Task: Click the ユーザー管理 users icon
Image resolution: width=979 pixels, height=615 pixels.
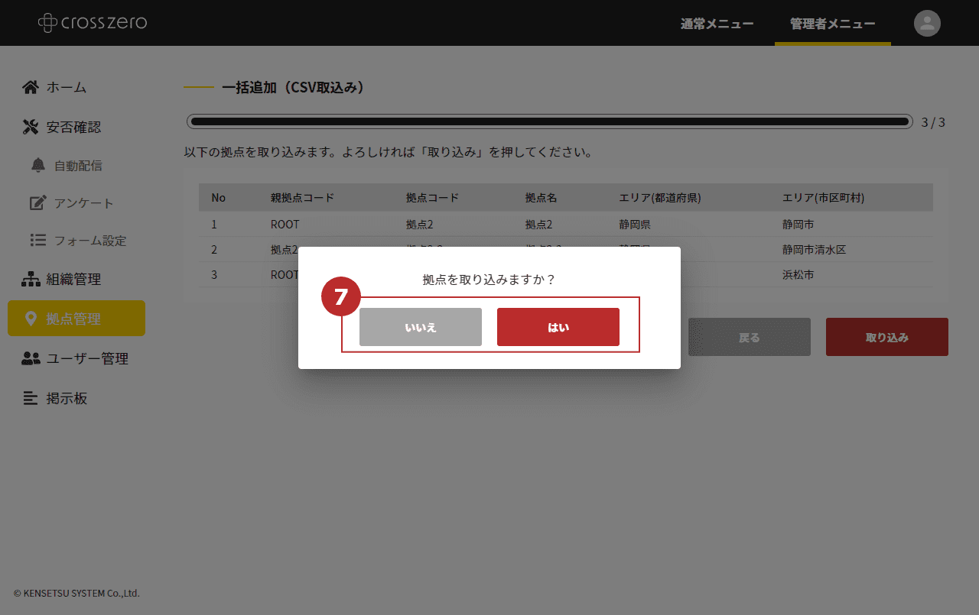Action: point(31,358)
